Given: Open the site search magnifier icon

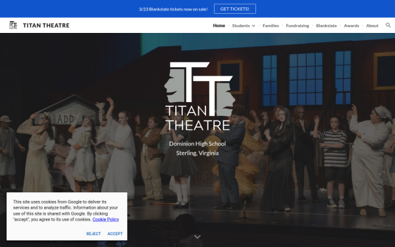Looking at the screenshot, I should [388, 25].
